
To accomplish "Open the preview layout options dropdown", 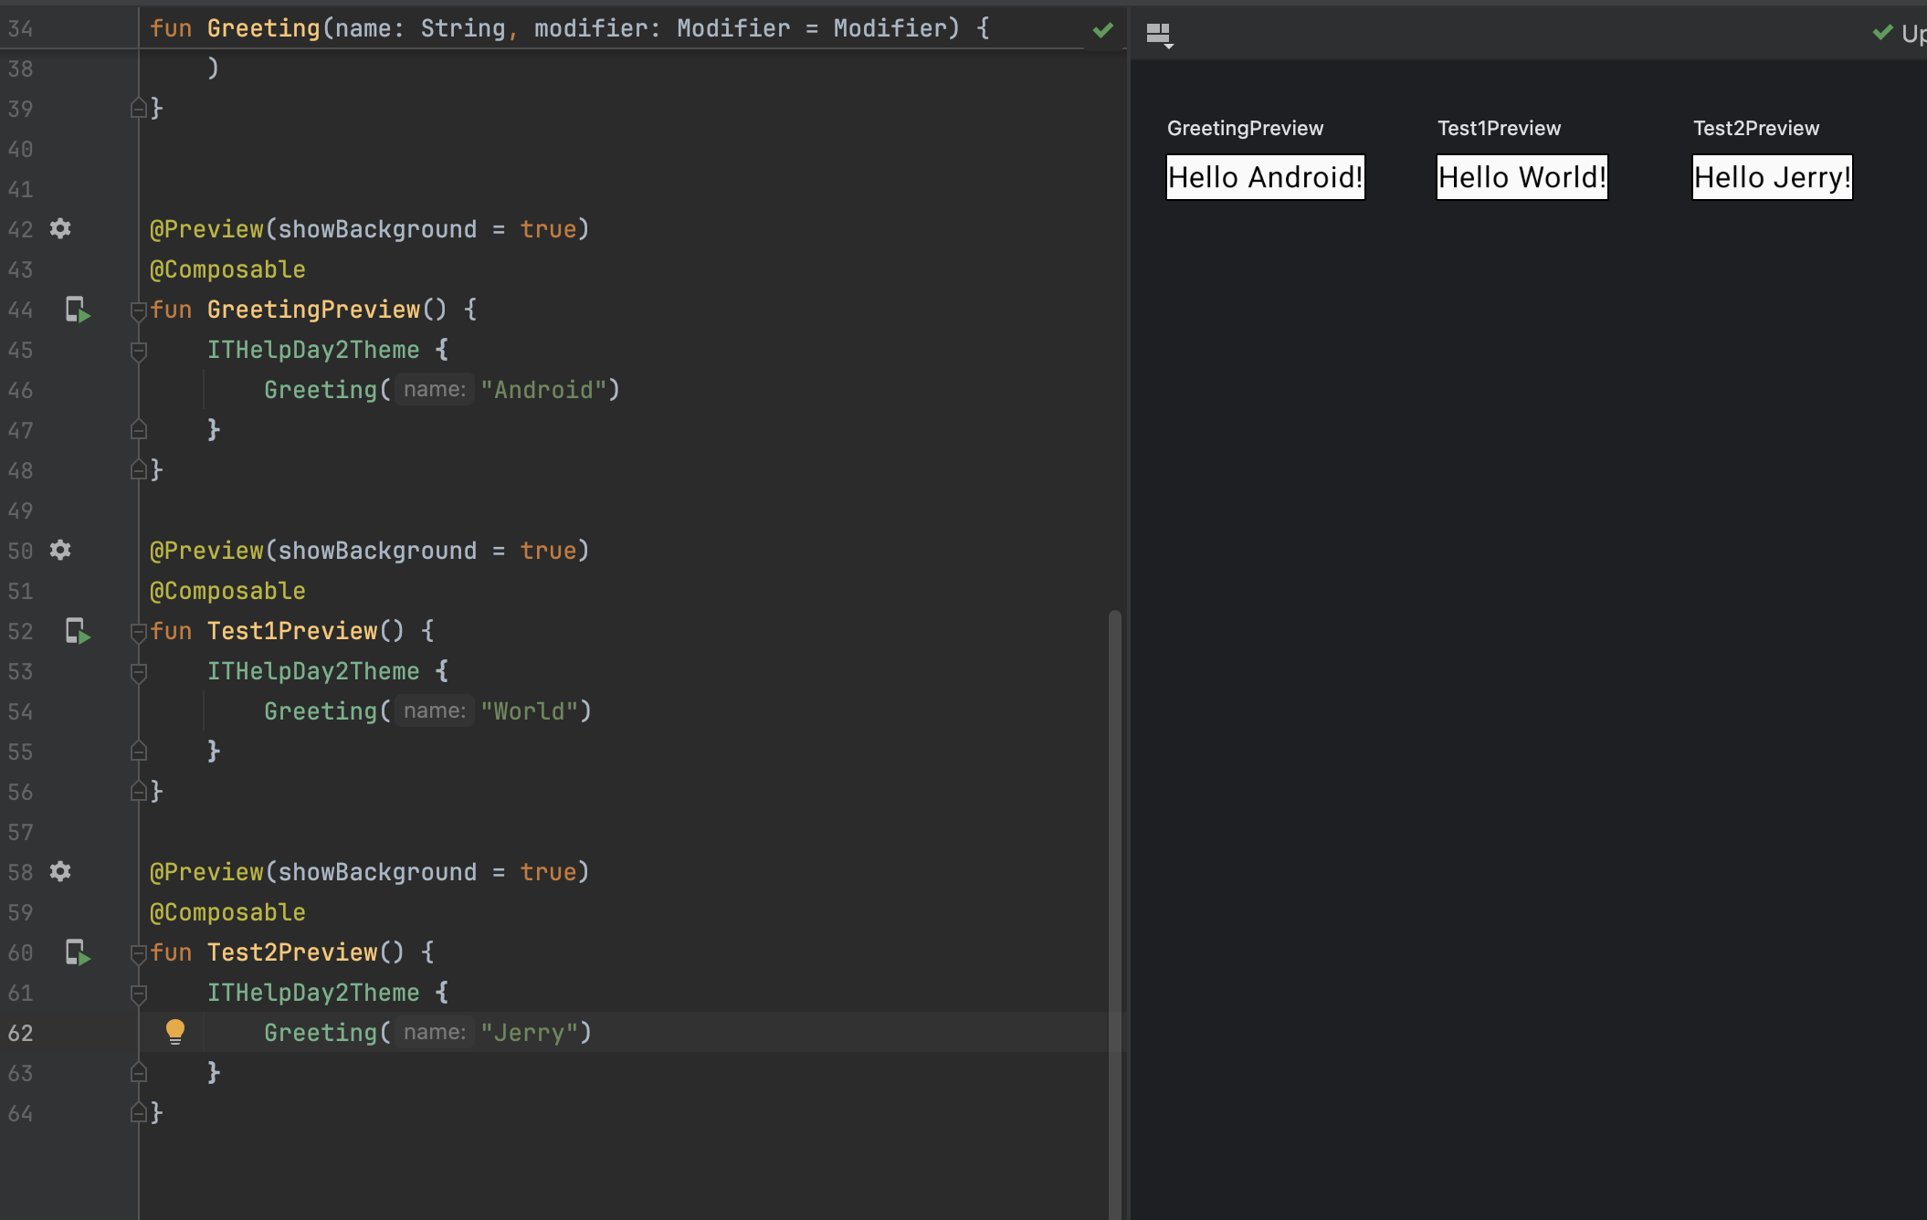I will pyautogui.click(x=1159, y=35).
